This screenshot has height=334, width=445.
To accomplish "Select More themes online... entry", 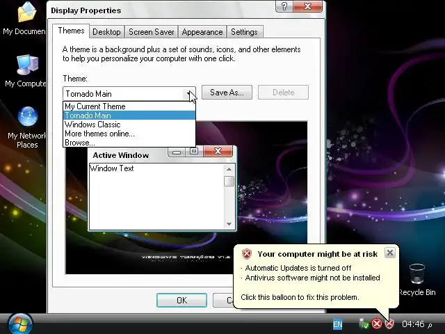I will (x=129, y=134).
